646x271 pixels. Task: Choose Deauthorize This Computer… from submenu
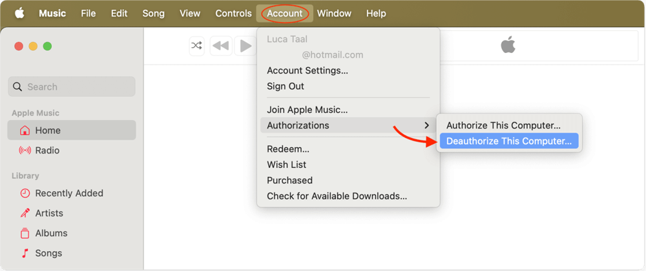509,141
